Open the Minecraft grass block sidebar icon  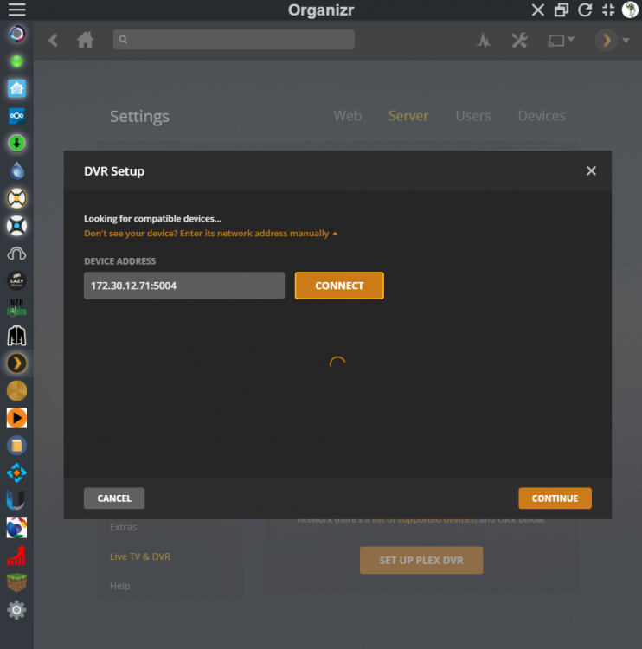17,582
